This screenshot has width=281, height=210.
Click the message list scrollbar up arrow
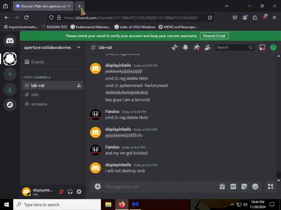click(279, 56)
